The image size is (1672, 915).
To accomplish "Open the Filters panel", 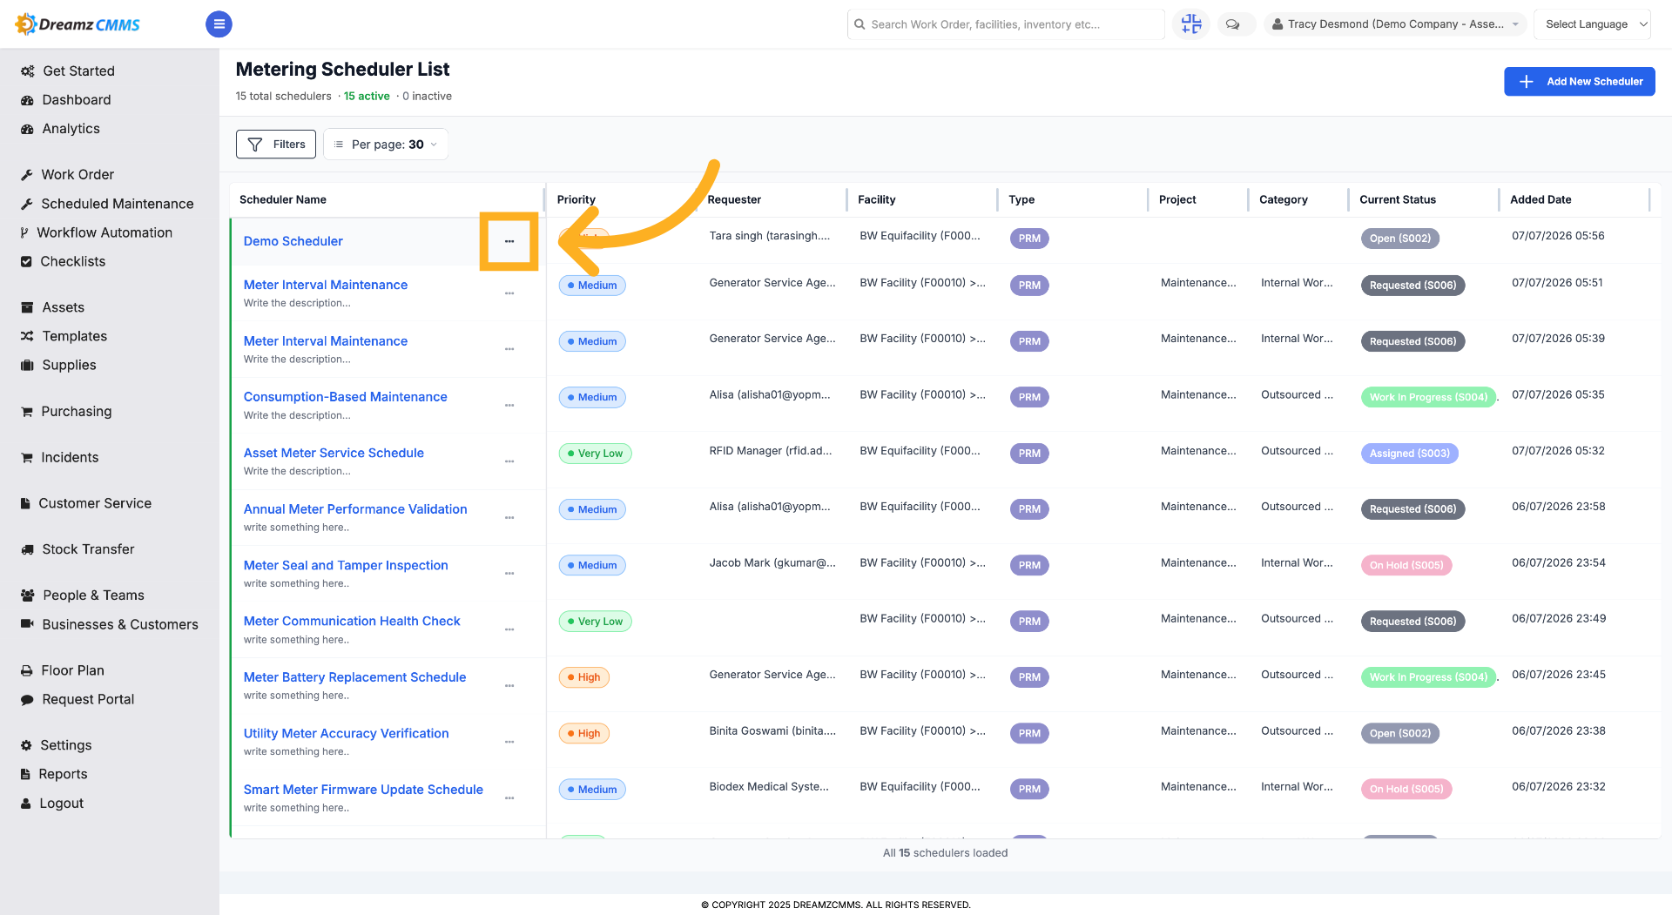I will pyautogui.click(x=276, y=145).
